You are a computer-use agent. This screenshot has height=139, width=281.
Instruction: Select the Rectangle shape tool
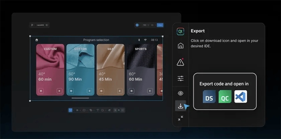[84, 110]
